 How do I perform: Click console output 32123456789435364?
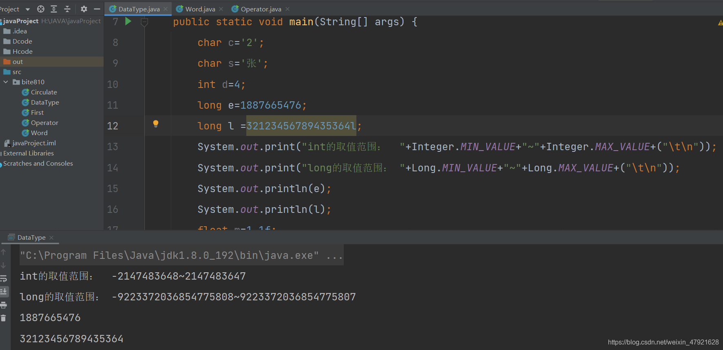(71, 339)
